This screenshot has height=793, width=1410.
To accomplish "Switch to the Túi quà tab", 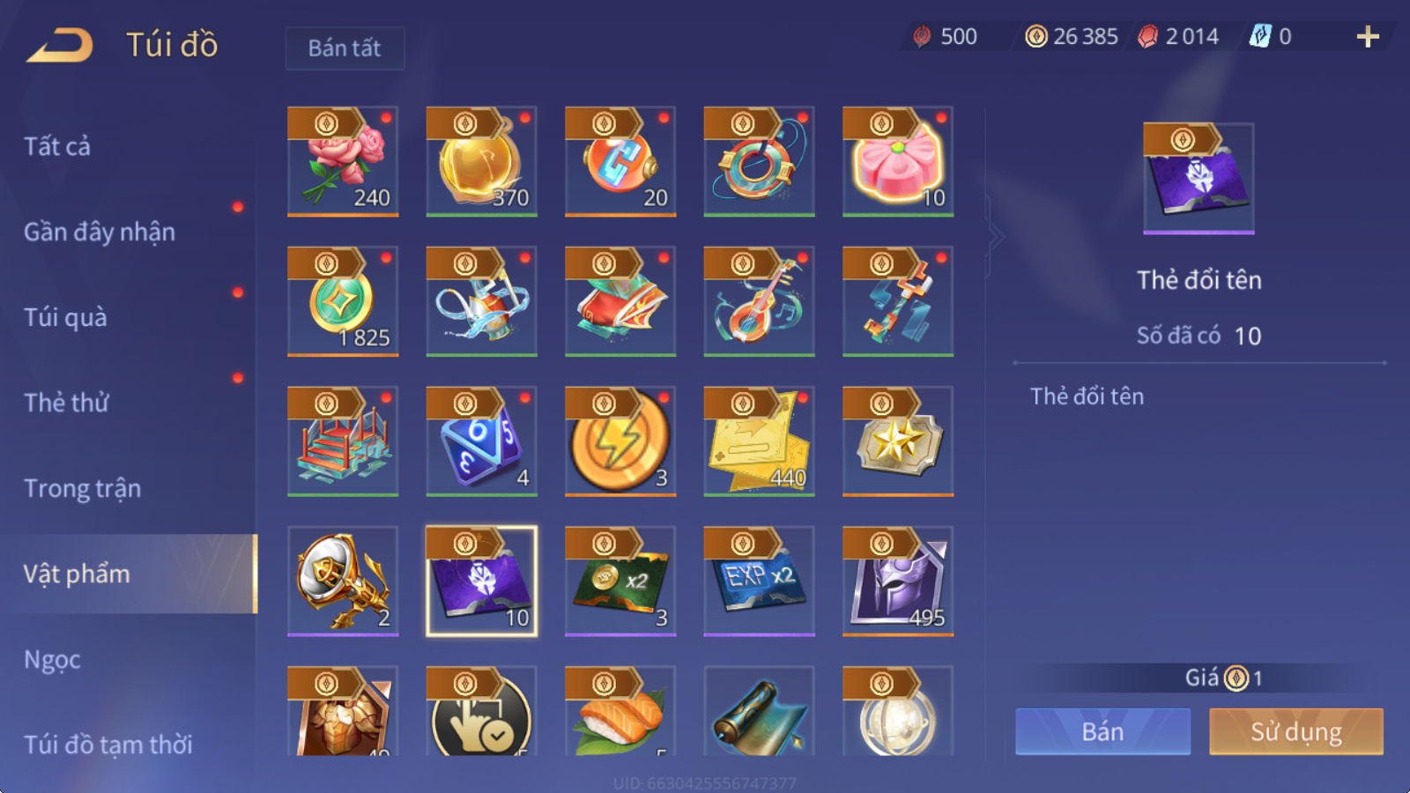I will (65, 317).
